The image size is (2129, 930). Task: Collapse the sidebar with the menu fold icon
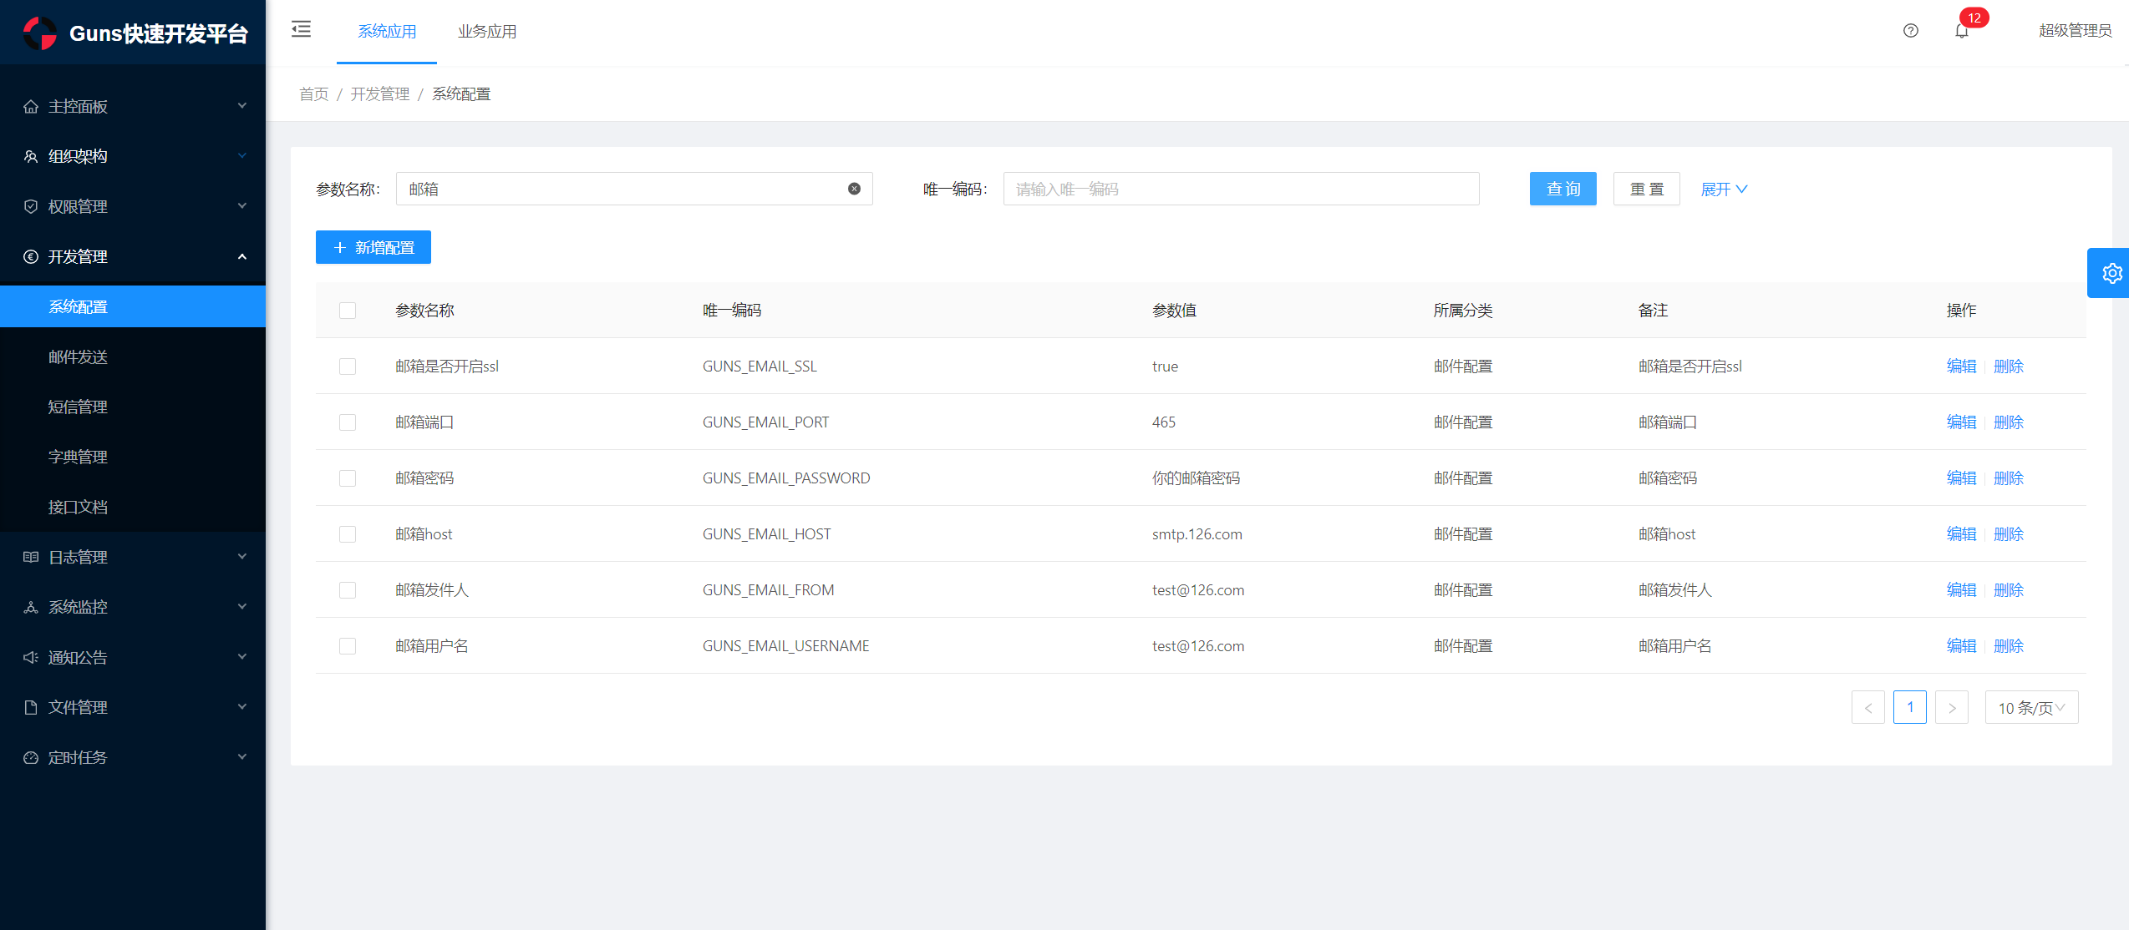coord(301,30)
